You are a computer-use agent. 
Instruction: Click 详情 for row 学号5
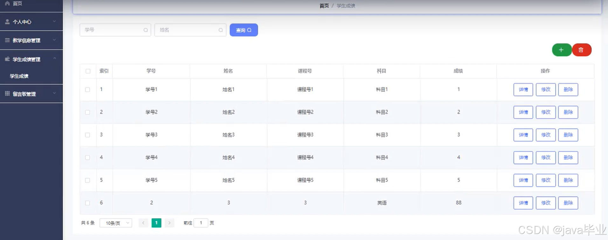pos(523,180)
